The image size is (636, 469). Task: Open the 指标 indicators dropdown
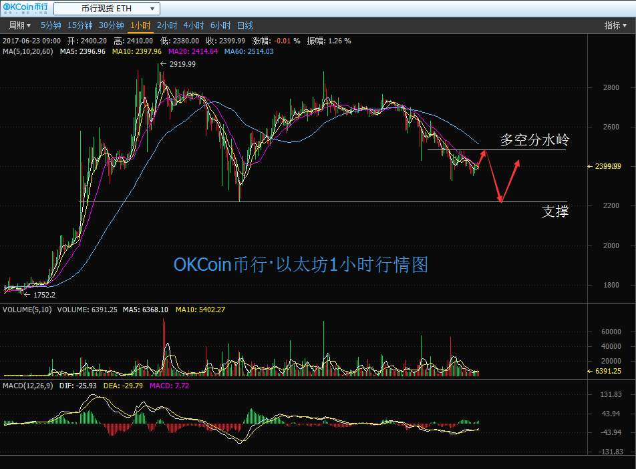(615, 25)
